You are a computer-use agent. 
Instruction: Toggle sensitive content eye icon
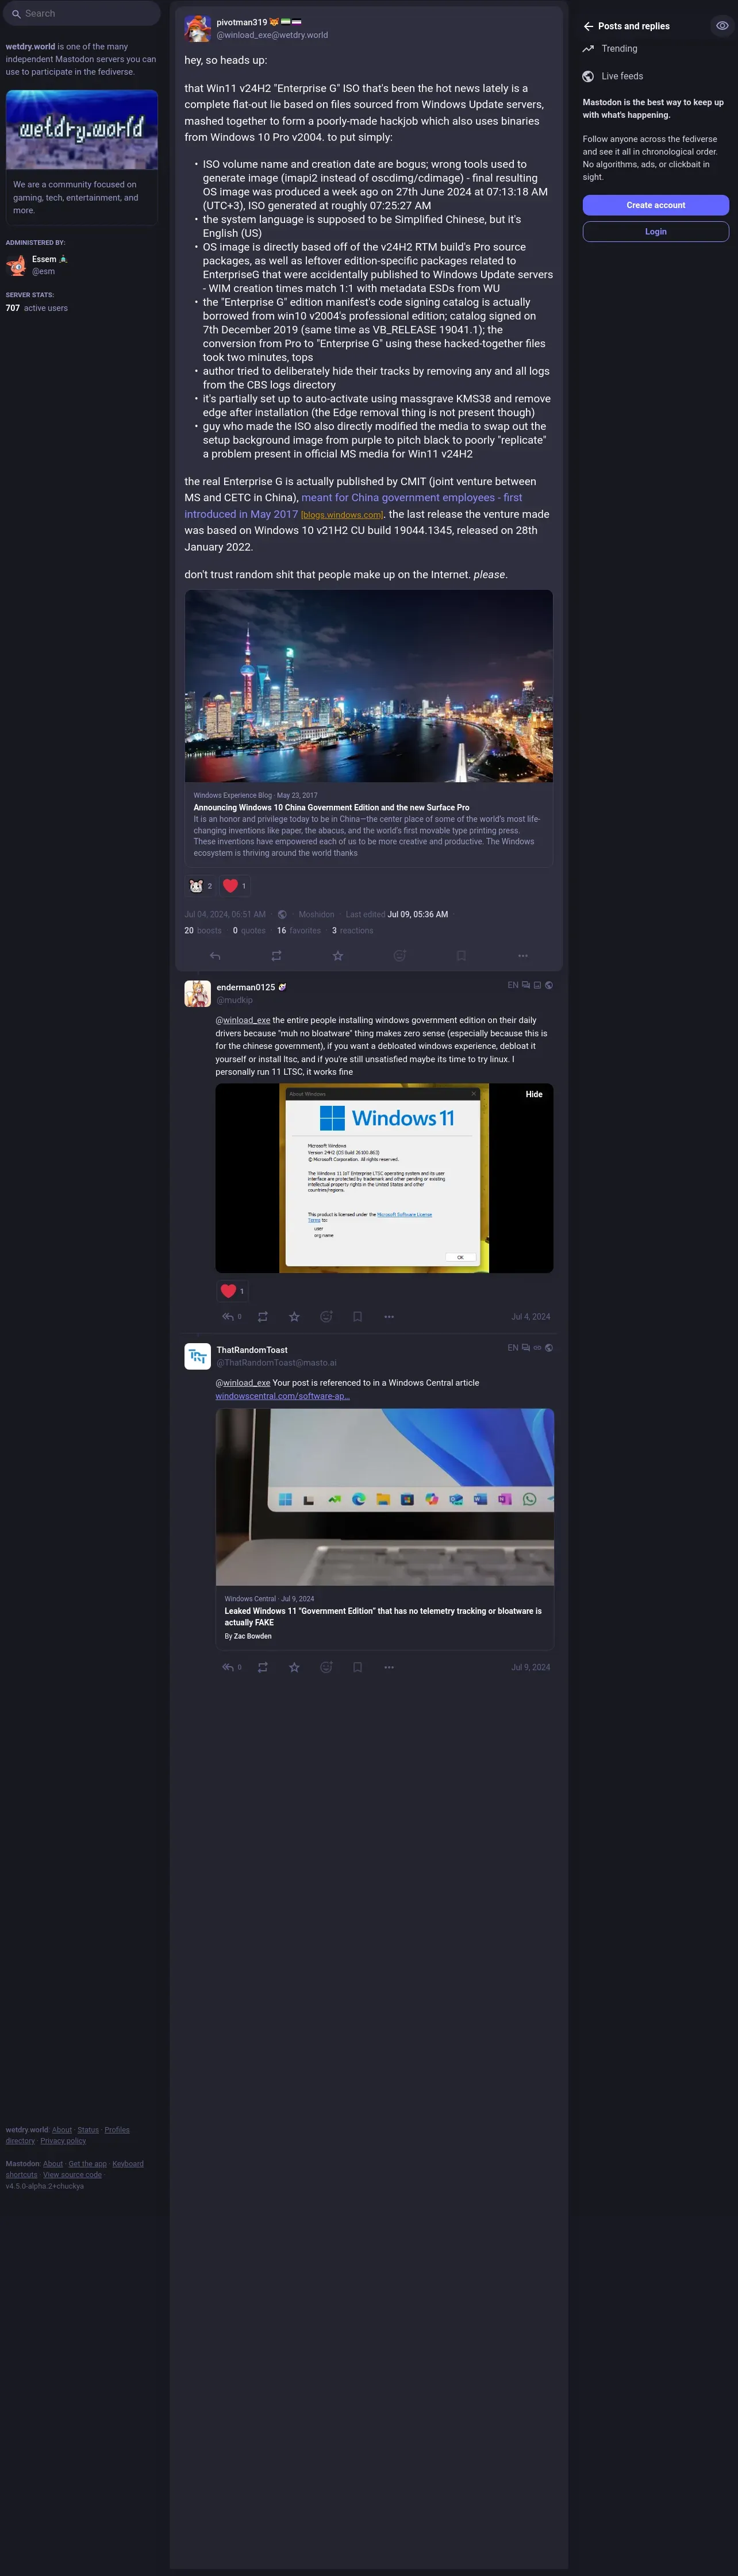(722, 26)
